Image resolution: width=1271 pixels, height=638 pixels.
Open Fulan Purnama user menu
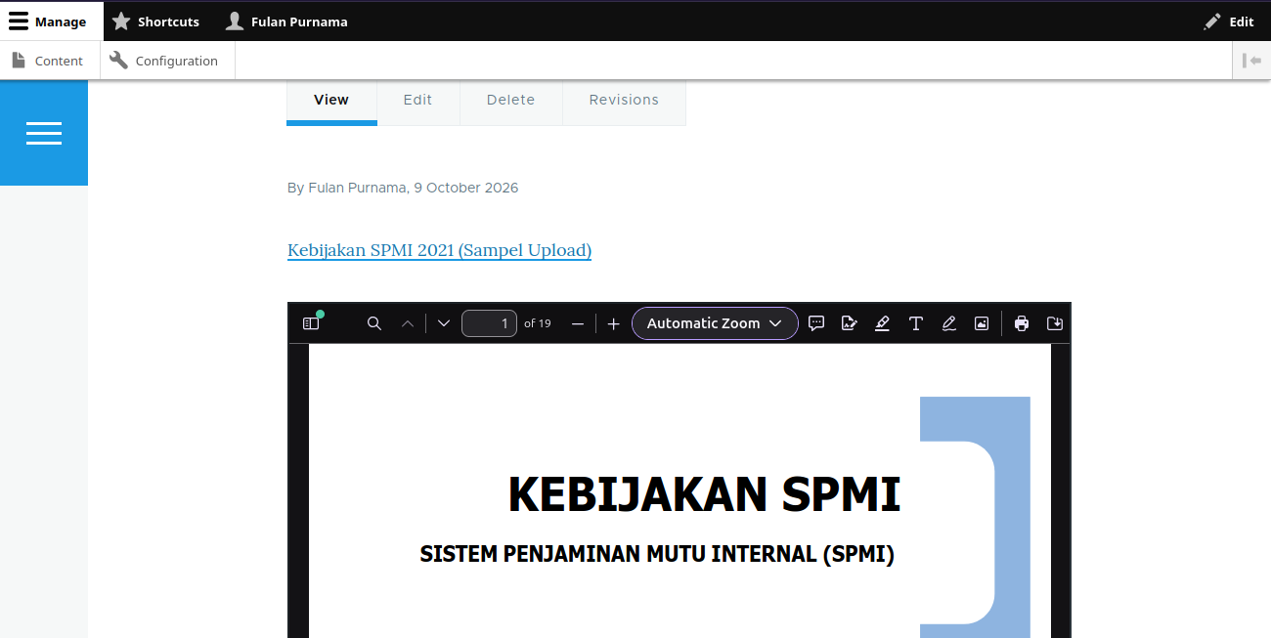pyautogui.click(x=286, y=21)
